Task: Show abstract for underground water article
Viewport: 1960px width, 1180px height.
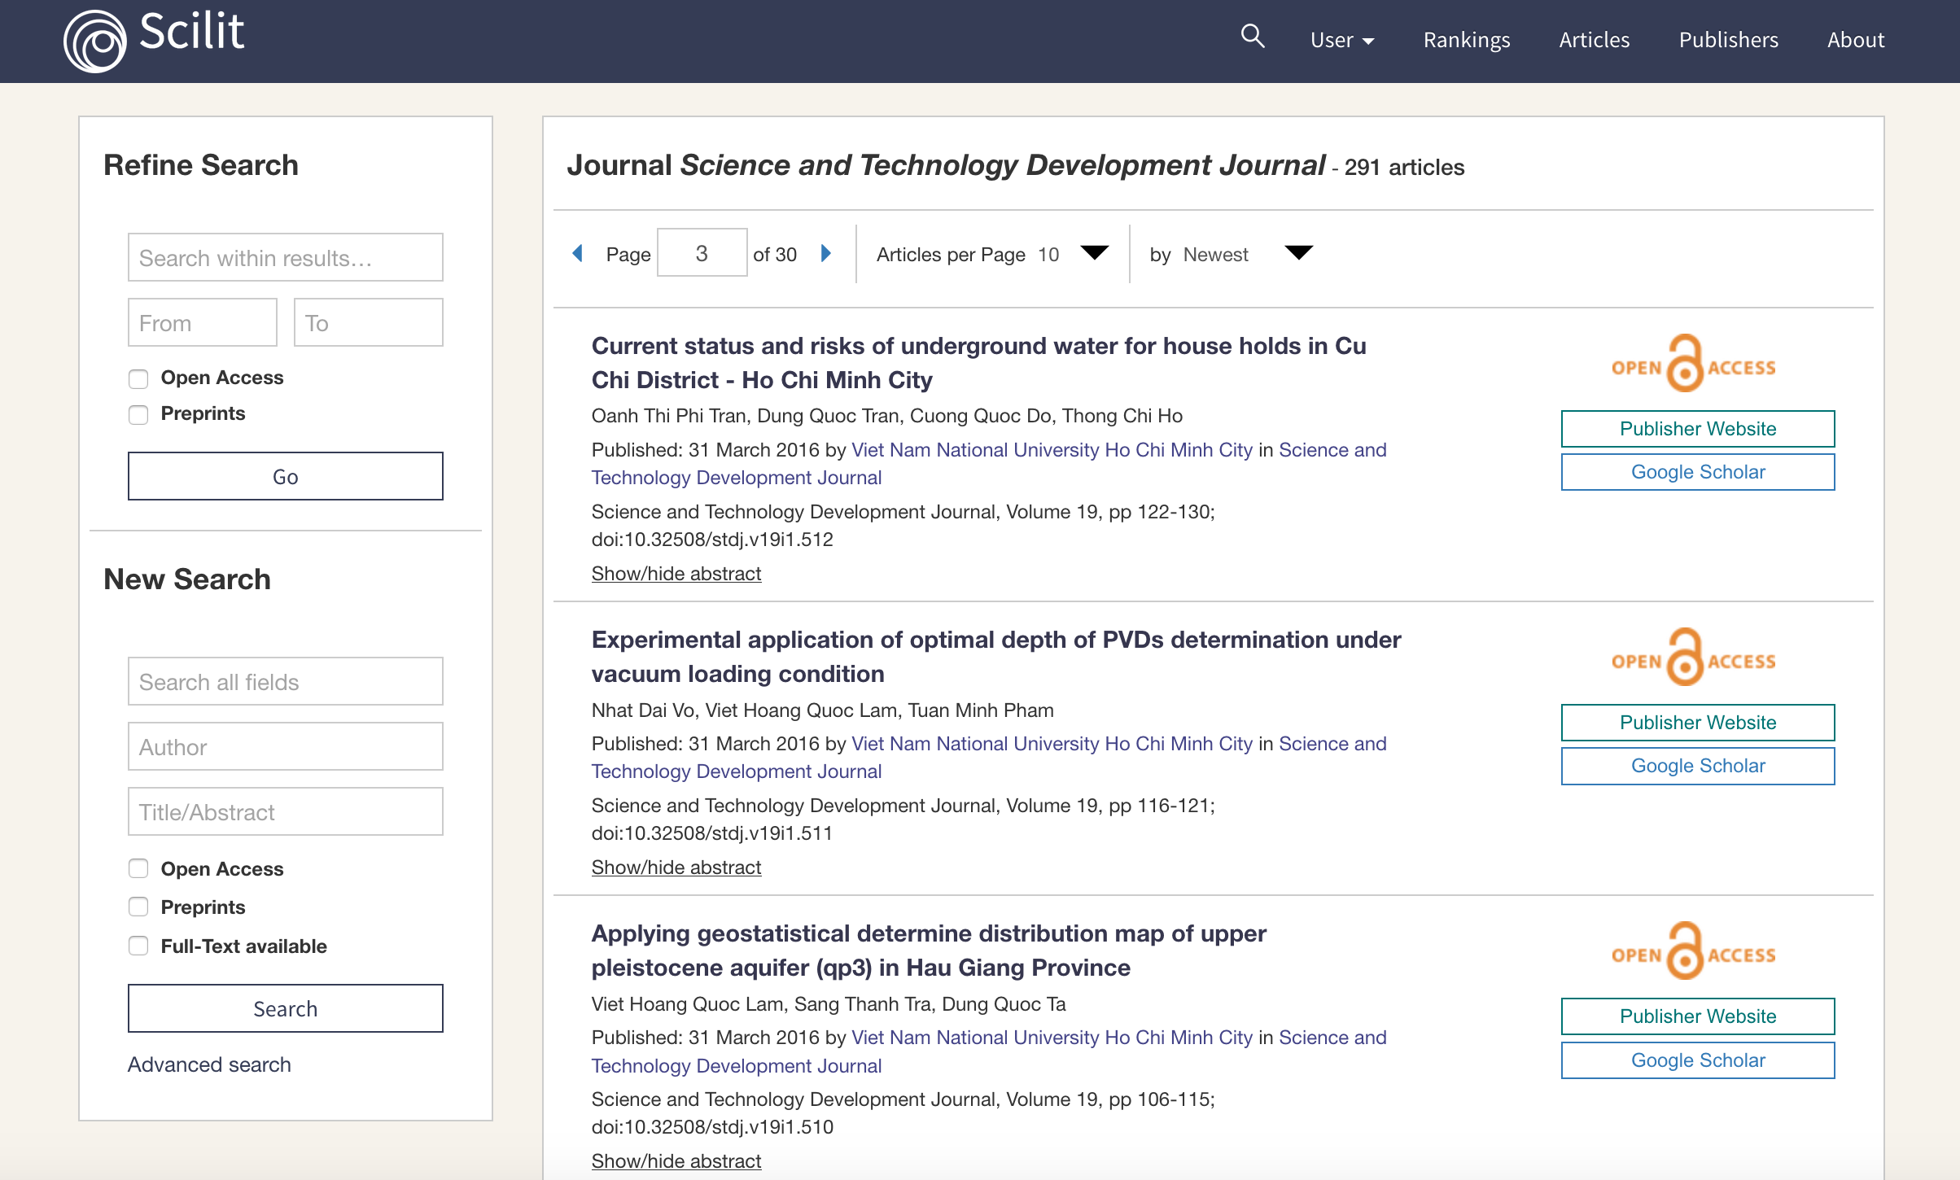Action: click(676, 574)
